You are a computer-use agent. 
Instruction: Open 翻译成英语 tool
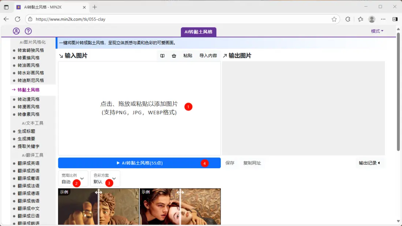29,163
